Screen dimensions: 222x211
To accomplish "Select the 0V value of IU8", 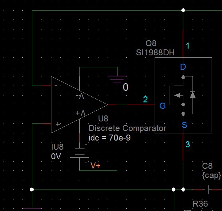I will 56,156.
